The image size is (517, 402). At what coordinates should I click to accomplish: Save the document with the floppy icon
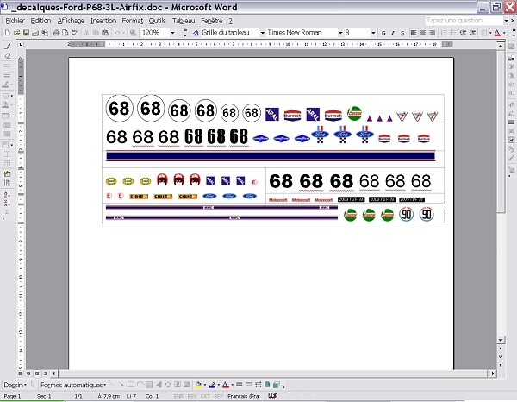(x=26, y=33)
